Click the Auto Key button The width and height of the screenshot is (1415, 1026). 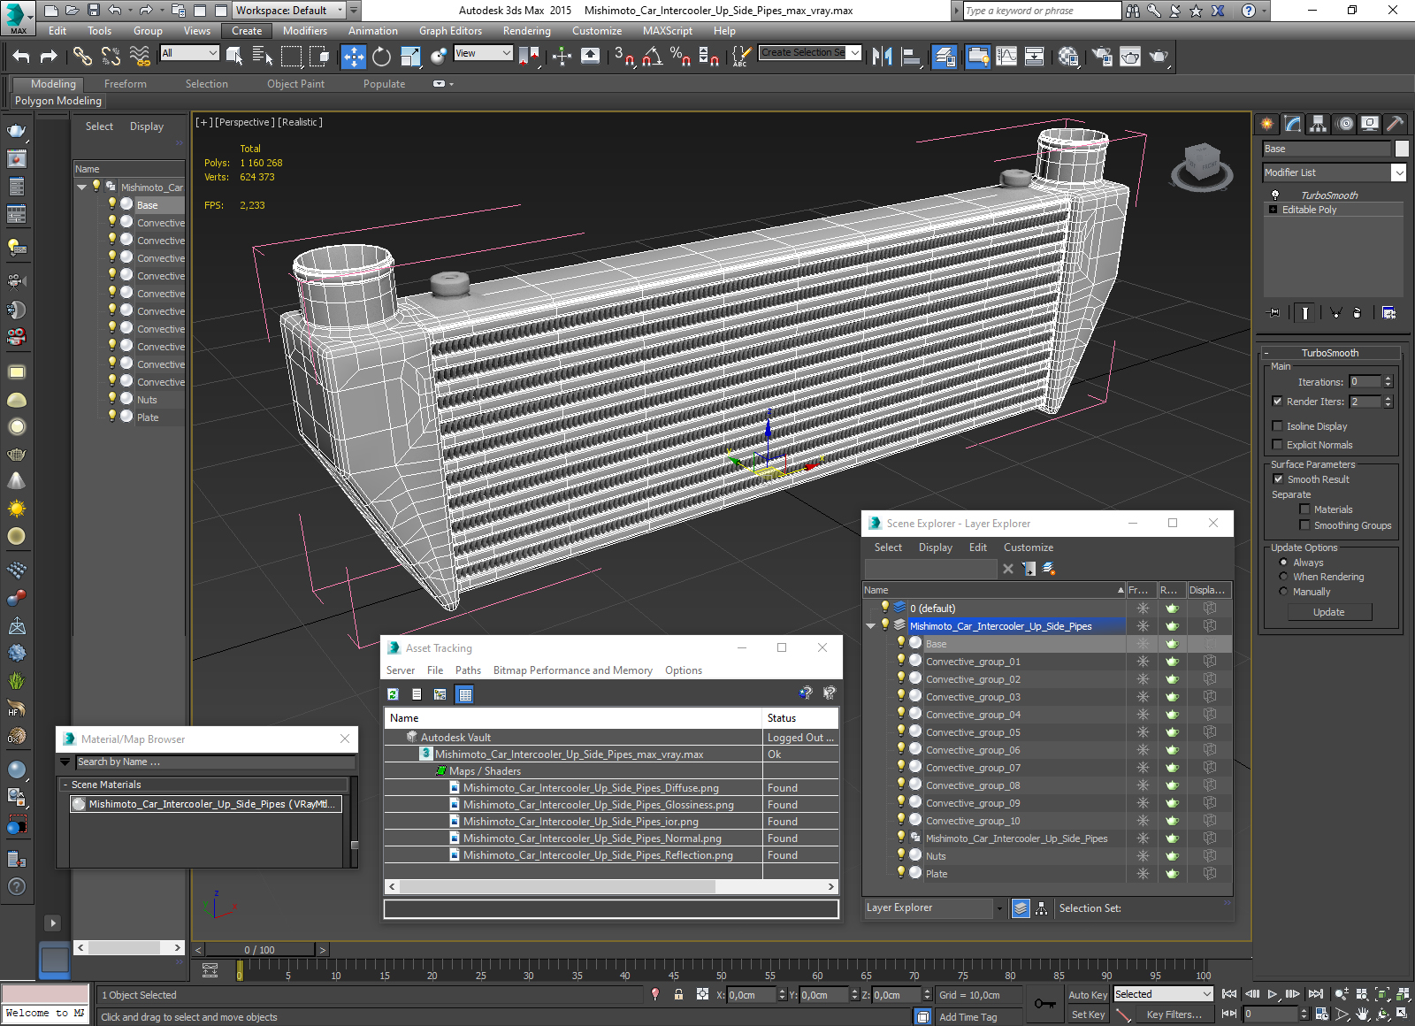[x=1087, y=995]
